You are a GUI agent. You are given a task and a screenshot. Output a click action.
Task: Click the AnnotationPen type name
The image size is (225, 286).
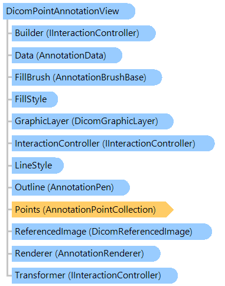click(81, 187)
